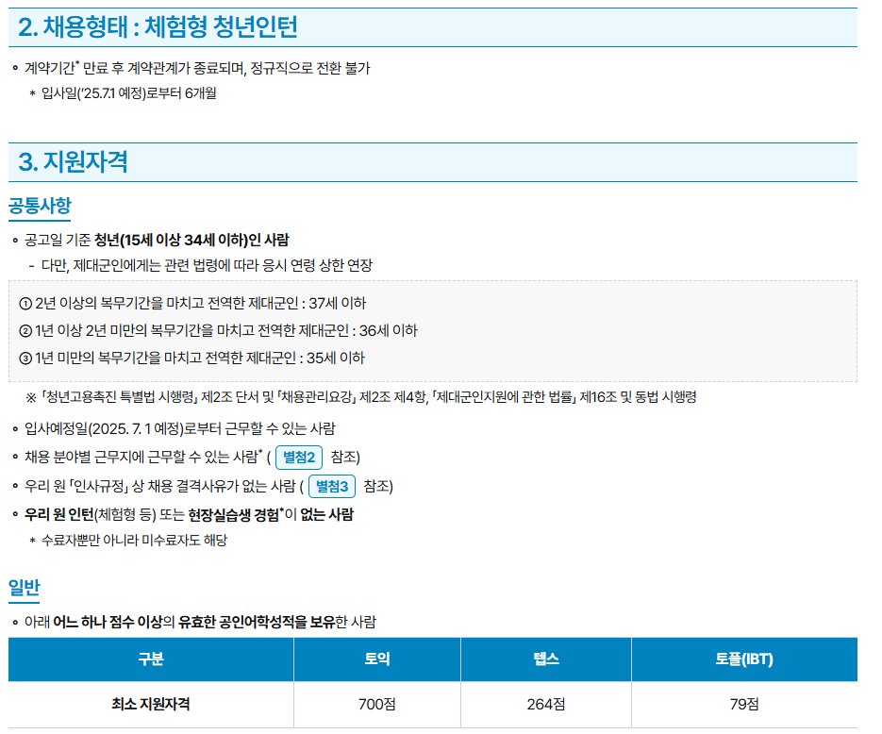
Task: Click the 공통사항 subheading
Action: tap(40, 205)
